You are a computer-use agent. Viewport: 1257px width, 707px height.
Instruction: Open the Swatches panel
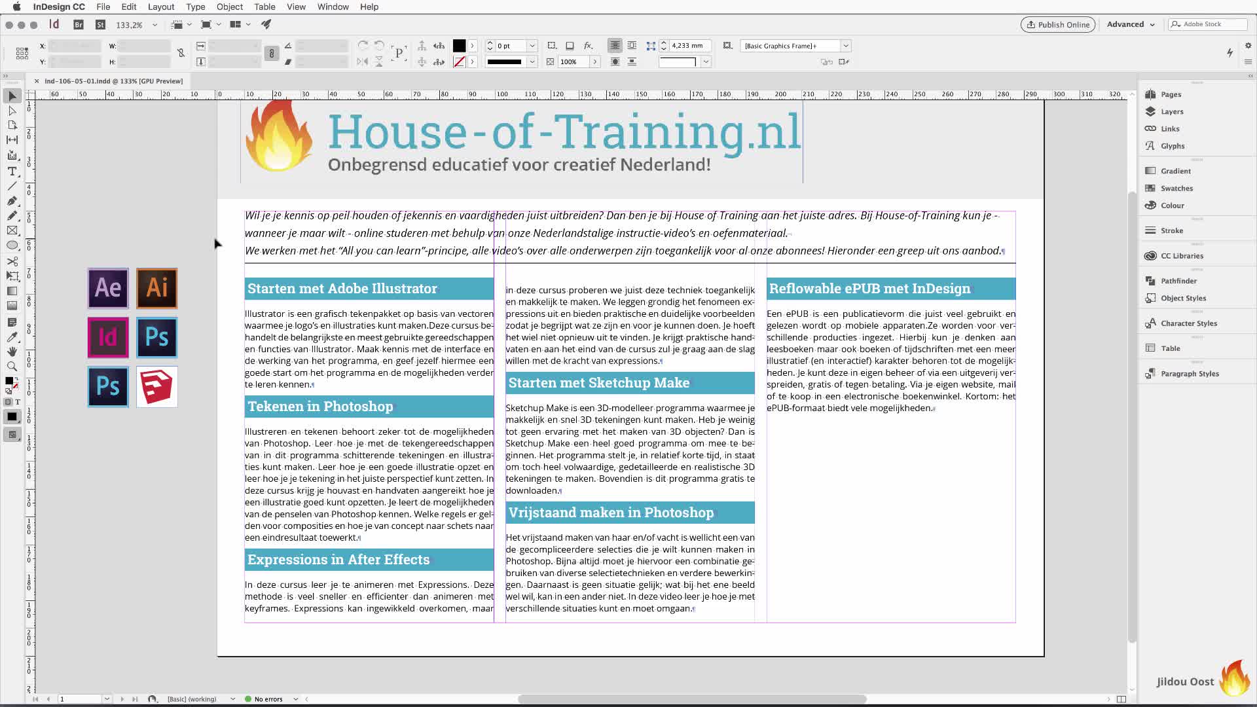tap(1176, 188)
